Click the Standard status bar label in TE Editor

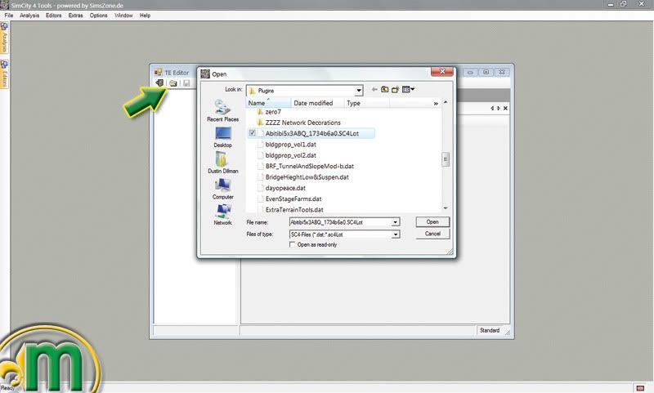click(490, 330)
